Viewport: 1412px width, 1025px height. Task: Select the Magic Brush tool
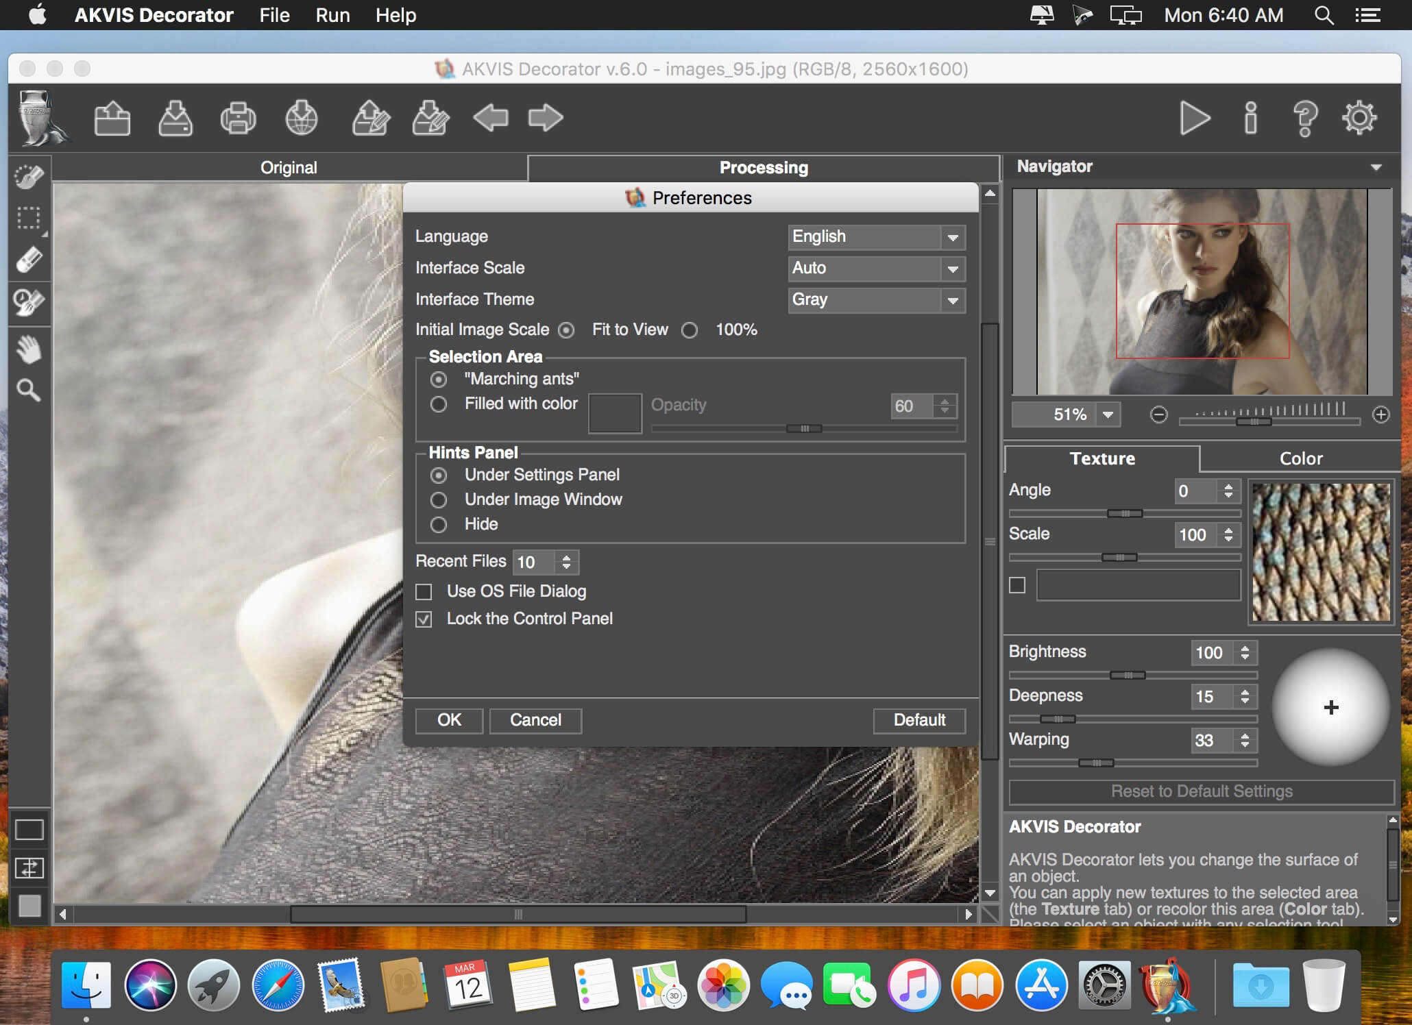[x=29, y=302]
